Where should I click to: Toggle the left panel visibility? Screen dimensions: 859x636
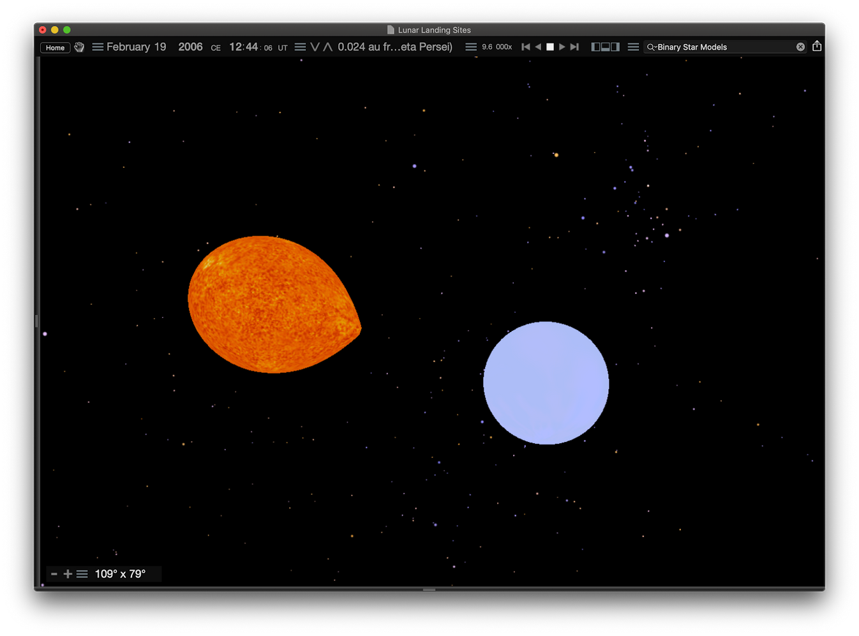(x=595, y=46)
